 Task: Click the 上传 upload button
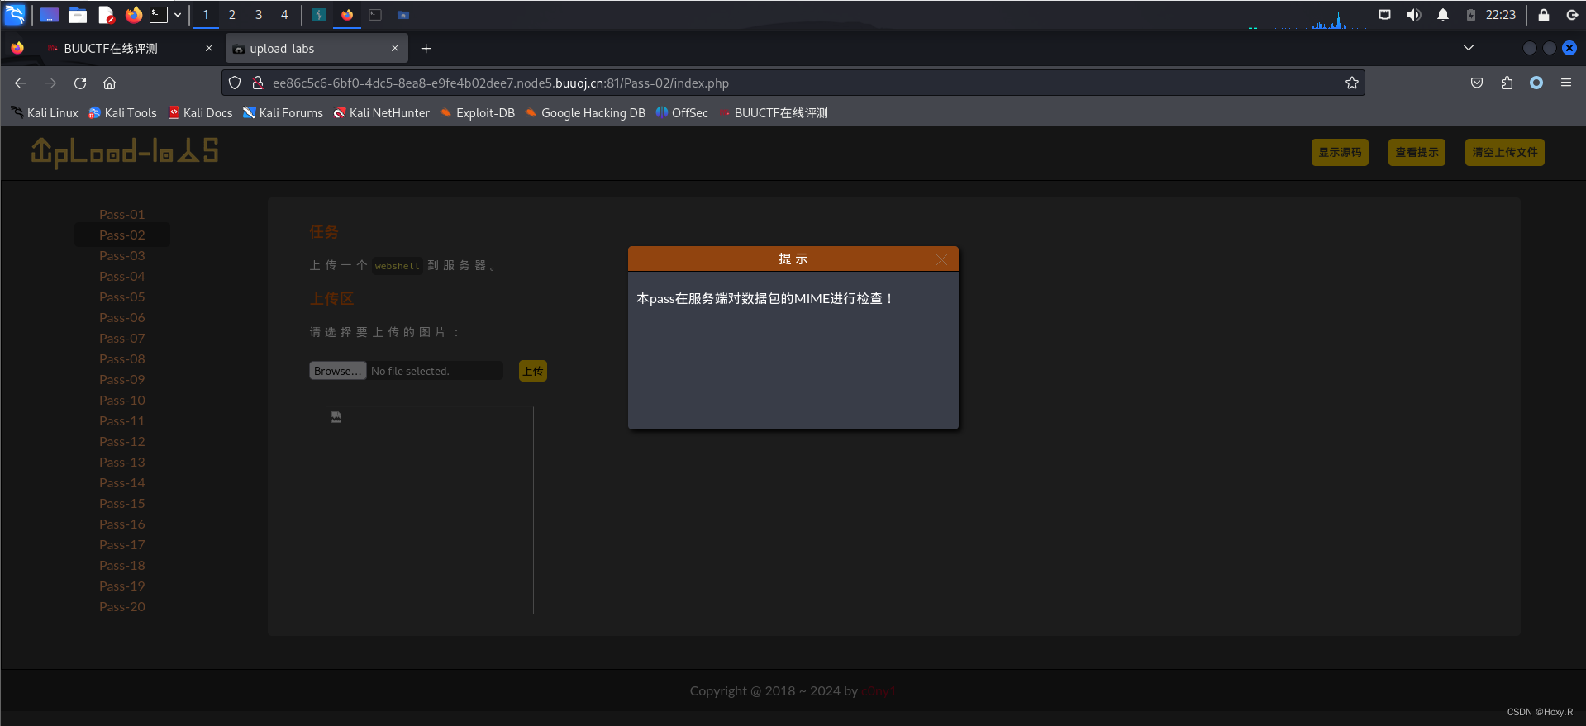click(x=533, y=371)
